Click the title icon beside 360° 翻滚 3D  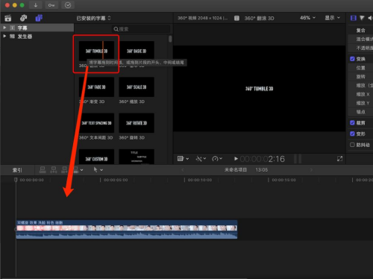tap(236, 18)
